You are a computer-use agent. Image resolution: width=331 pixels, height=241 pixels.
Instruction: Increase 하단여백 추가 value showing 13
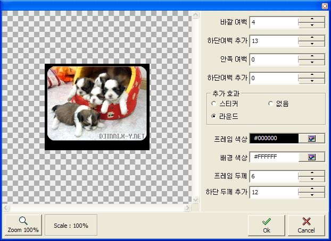point(312,38)
